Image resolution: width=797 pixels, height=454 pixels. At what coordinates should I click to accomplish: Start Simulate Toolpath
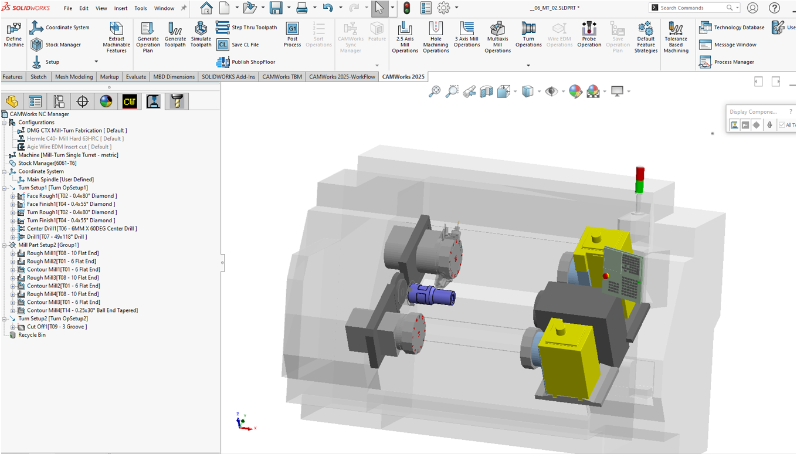coord(201,35)
